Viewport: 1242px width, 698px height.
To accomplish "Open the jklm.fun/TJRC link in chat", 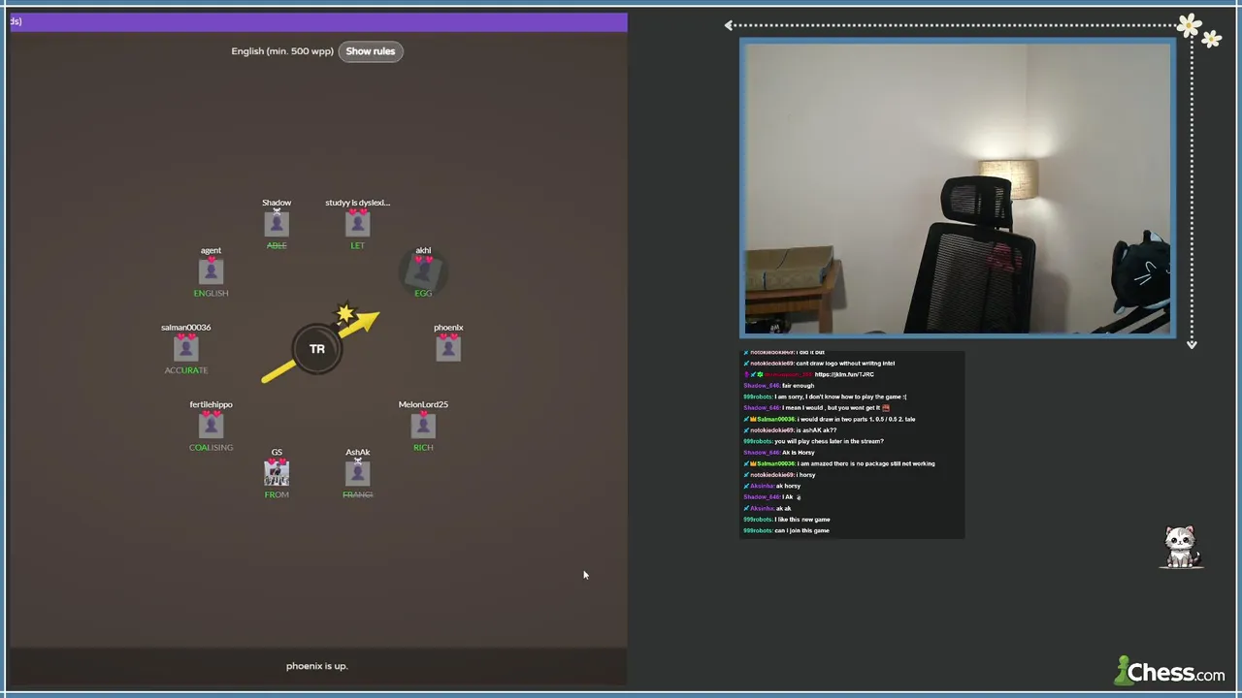I will (x=844, y=374).
